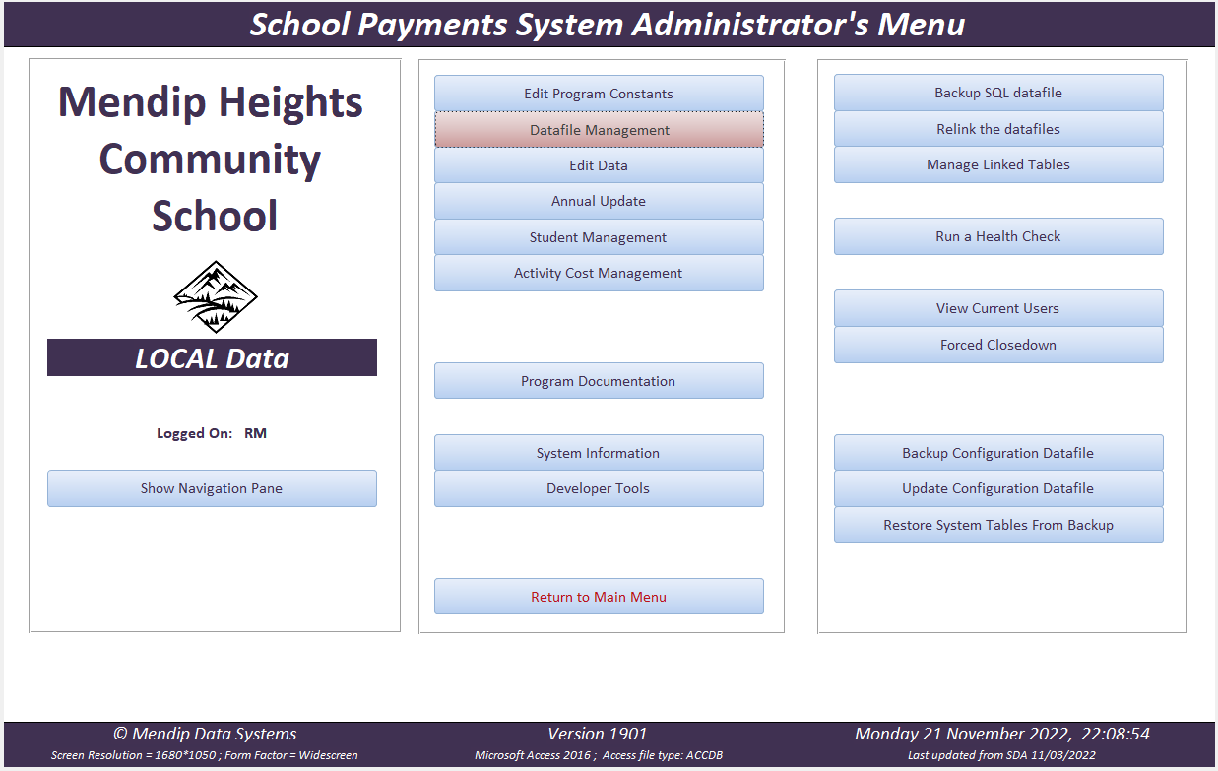Click Show Navigation Pane button
This screenshot has width=1218, height=771.
pyautogui.click(x=212, y=488)
